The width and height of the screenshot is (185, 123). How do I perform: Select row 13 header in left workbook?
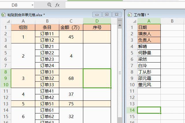click(6, 104)
